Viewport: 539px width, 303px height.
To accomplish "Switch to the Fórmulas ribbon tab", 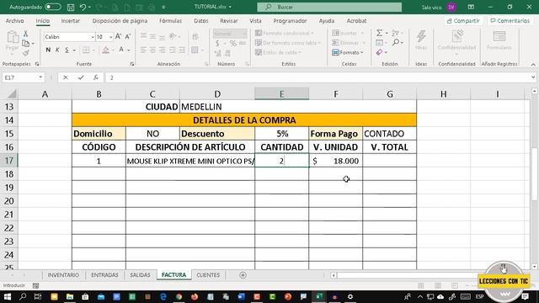I will point(170,21).
